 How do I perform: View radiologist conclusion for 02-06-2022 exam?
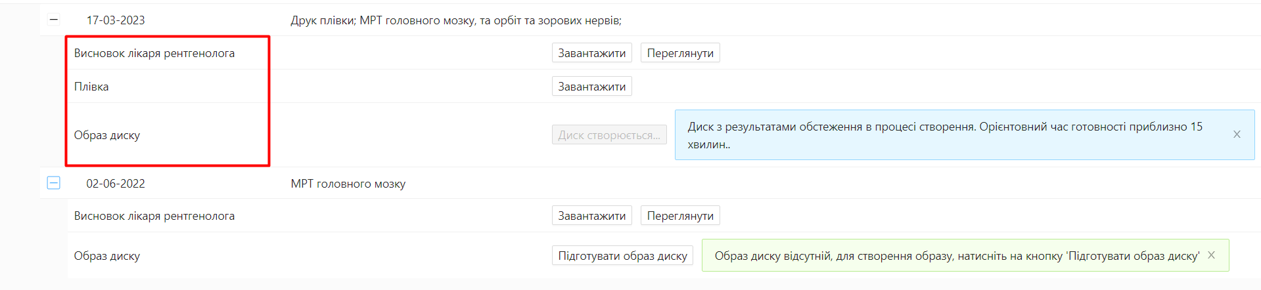point(680,216)
